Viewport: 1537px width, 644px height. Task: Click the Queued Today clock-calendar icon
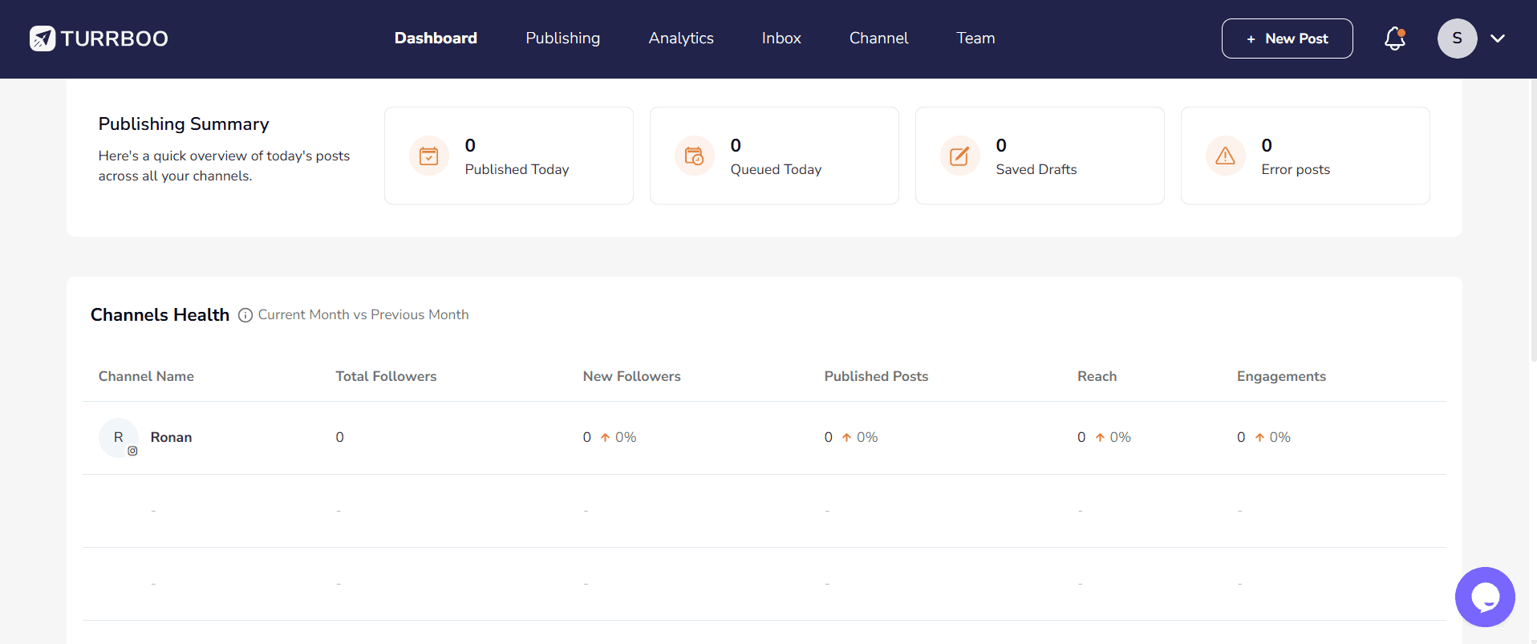click(695, 156)
